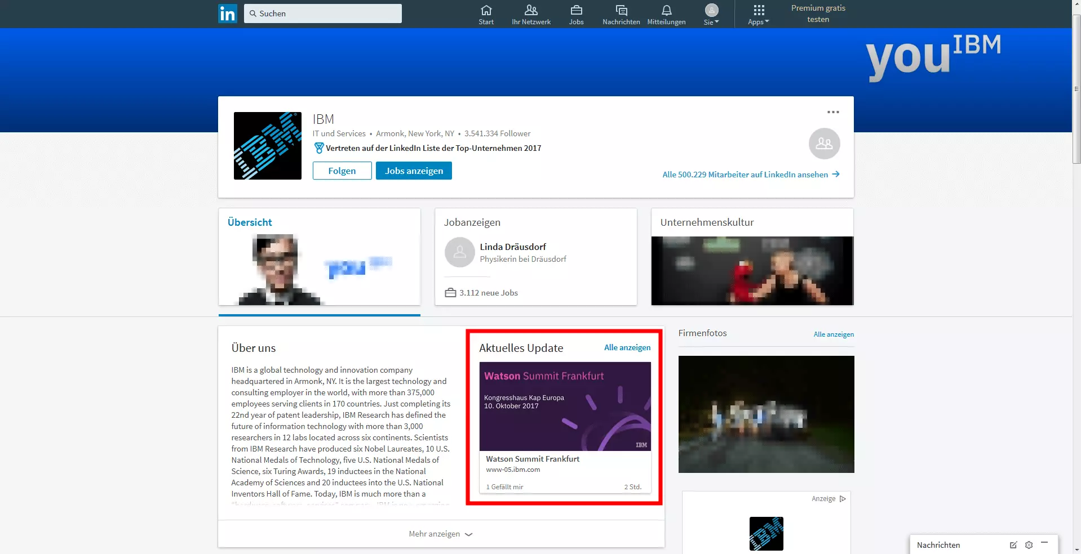Open Alle 500.229 Mitarbeiter auf LinkedIn ansehen
The image size is (1081, 554).
pyautogui.click(x=751, y=175)
